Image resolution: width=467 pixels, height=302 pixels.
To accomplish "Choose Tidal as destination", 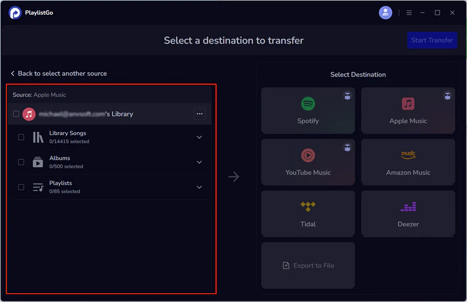I will (308, 213).
